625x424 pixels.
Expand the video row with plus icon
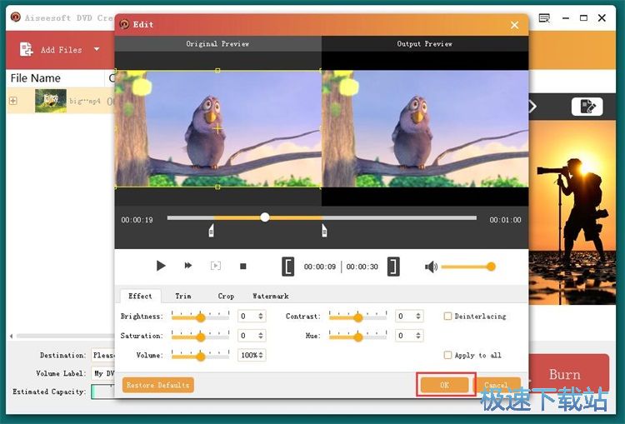pos(13,101)
